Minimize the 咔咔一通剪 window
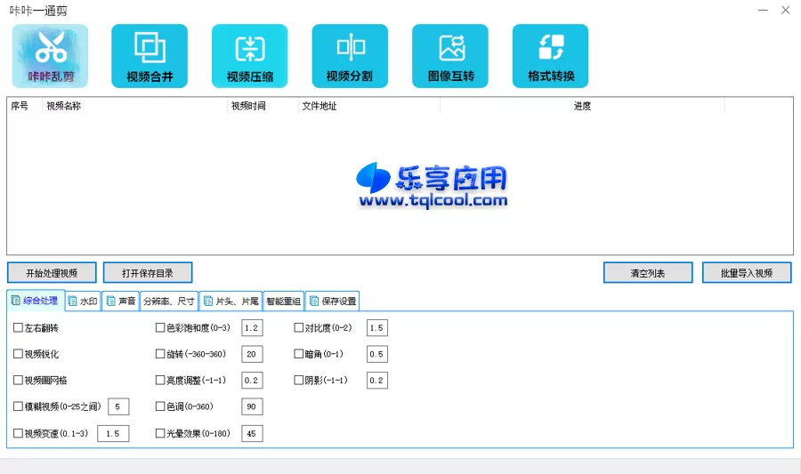This screenshot has width=801, height=474. (763, 10)
